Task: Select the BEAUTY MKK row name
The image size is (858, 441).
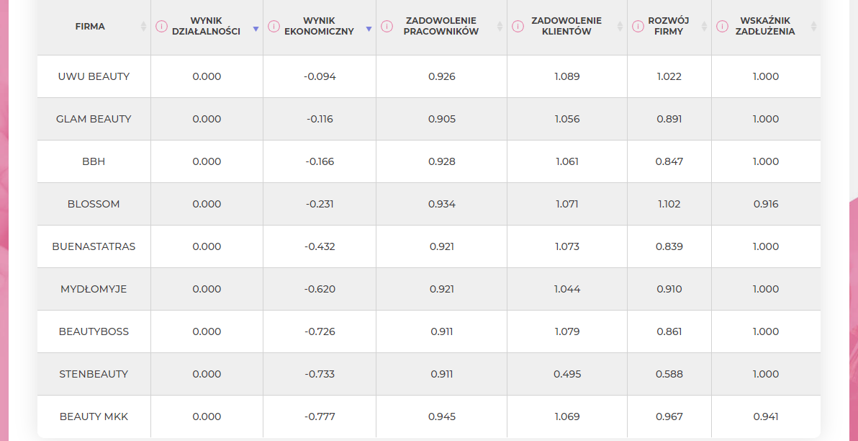Action: 94,416
